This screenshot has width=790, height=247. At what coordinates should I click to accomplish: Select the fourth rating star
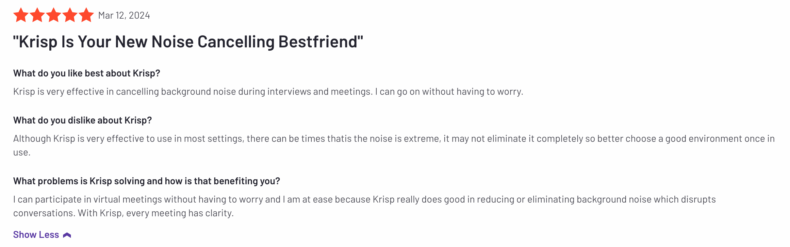[70, 15]
